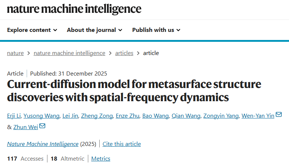Image resolution: width=289 pixels, height=165 pixels.
Task: Click the email icon beside Zhun Wei
Action: (42, 126)
